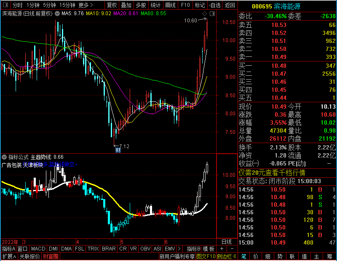Image resolution: width=337 pixels, height=261 pixels.
Task: Switch to CR indicator
Action: tap(123, 249)
